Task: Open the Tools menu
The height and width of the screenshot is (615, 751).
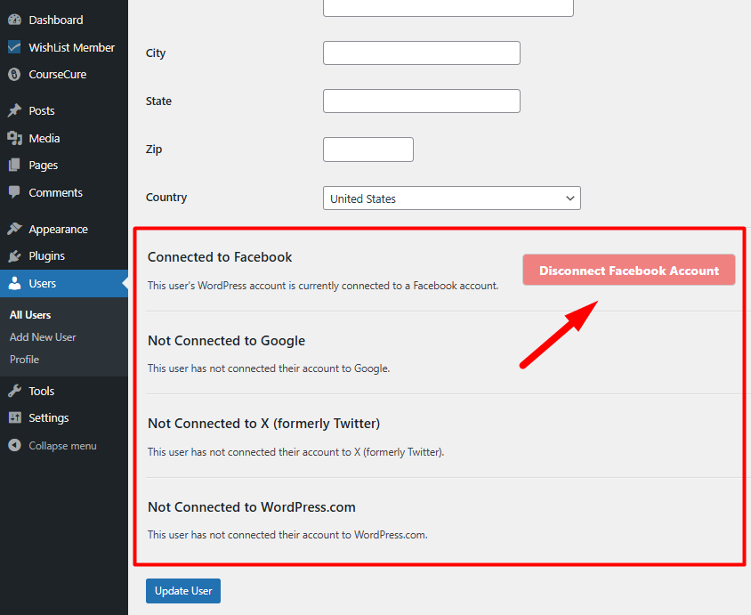Action: coord(41,392)
